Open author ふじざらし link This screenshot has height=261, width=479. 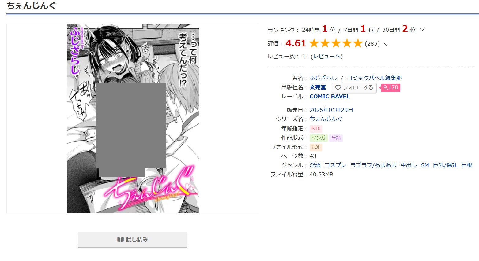(323, 78)
